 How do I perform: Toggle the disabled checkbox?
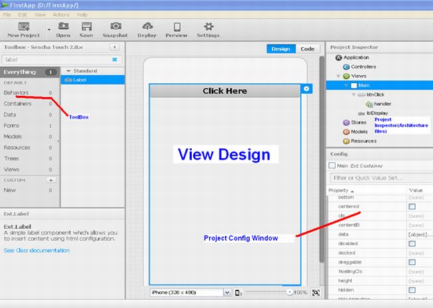[412, 243]
